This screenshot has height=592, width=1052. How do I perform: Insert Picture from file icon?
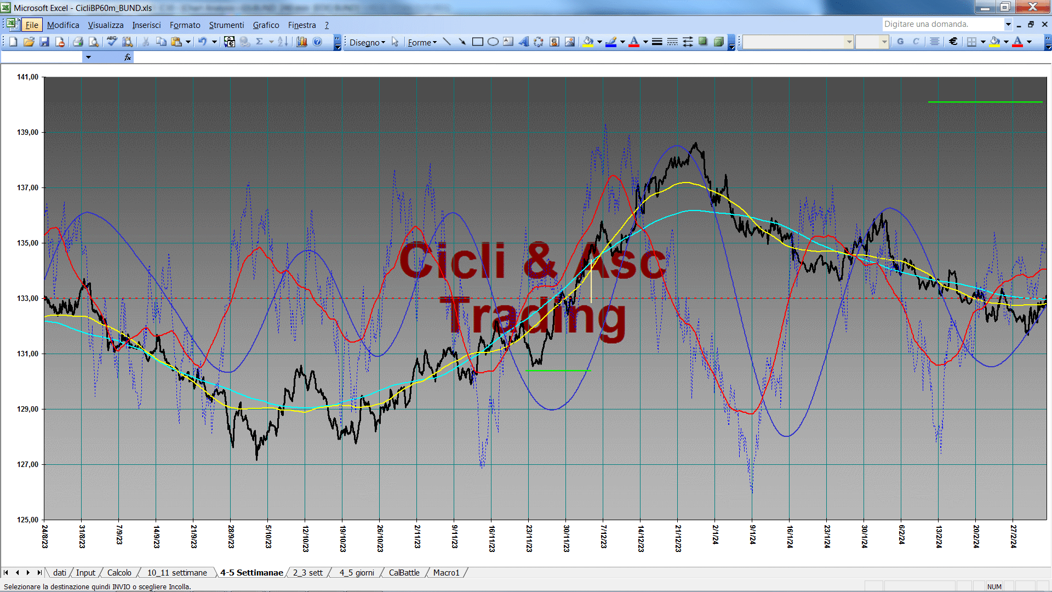[570, 42]
